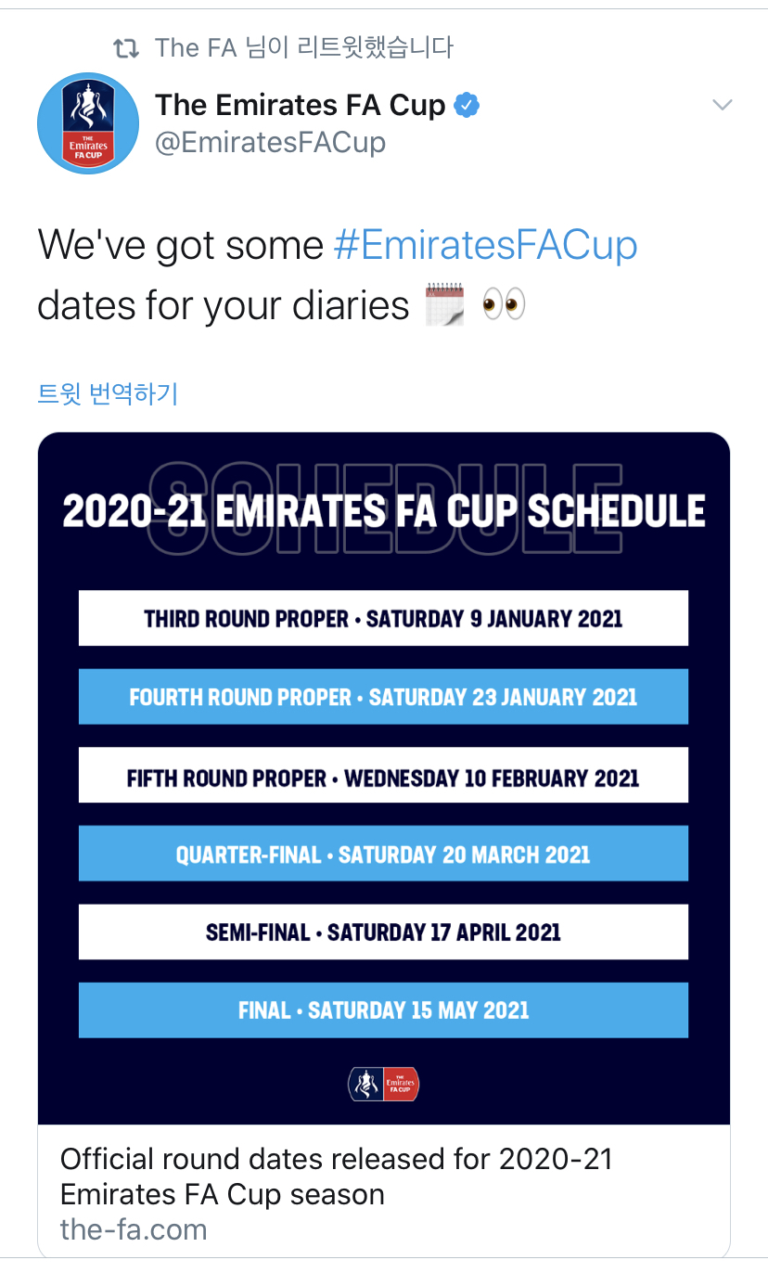Viewport: 768px width, 1273px height.
Task: Tap the Final Saturday 15 May row
Action: click(x=383, y=1009)
